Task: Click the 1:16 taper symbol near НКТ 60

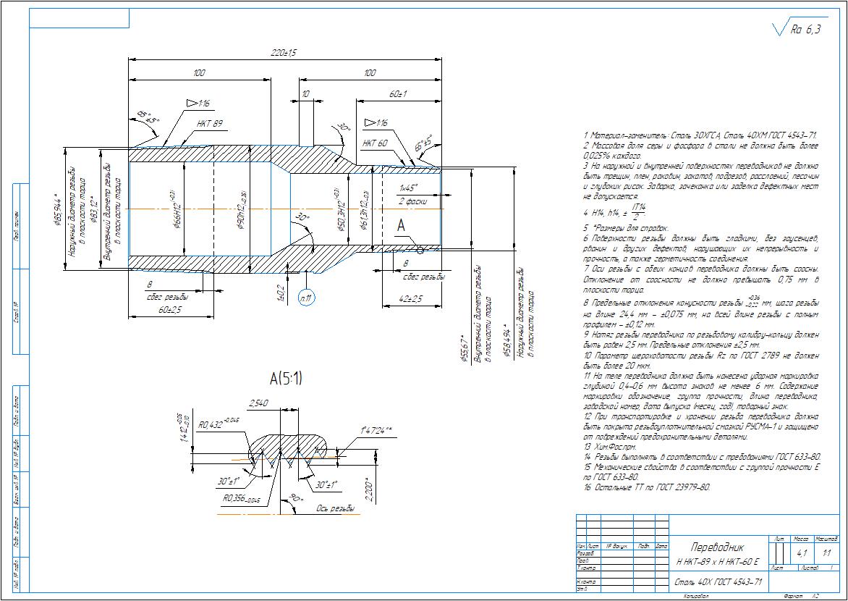Action: pyautogui.click(x=376, y=123)
